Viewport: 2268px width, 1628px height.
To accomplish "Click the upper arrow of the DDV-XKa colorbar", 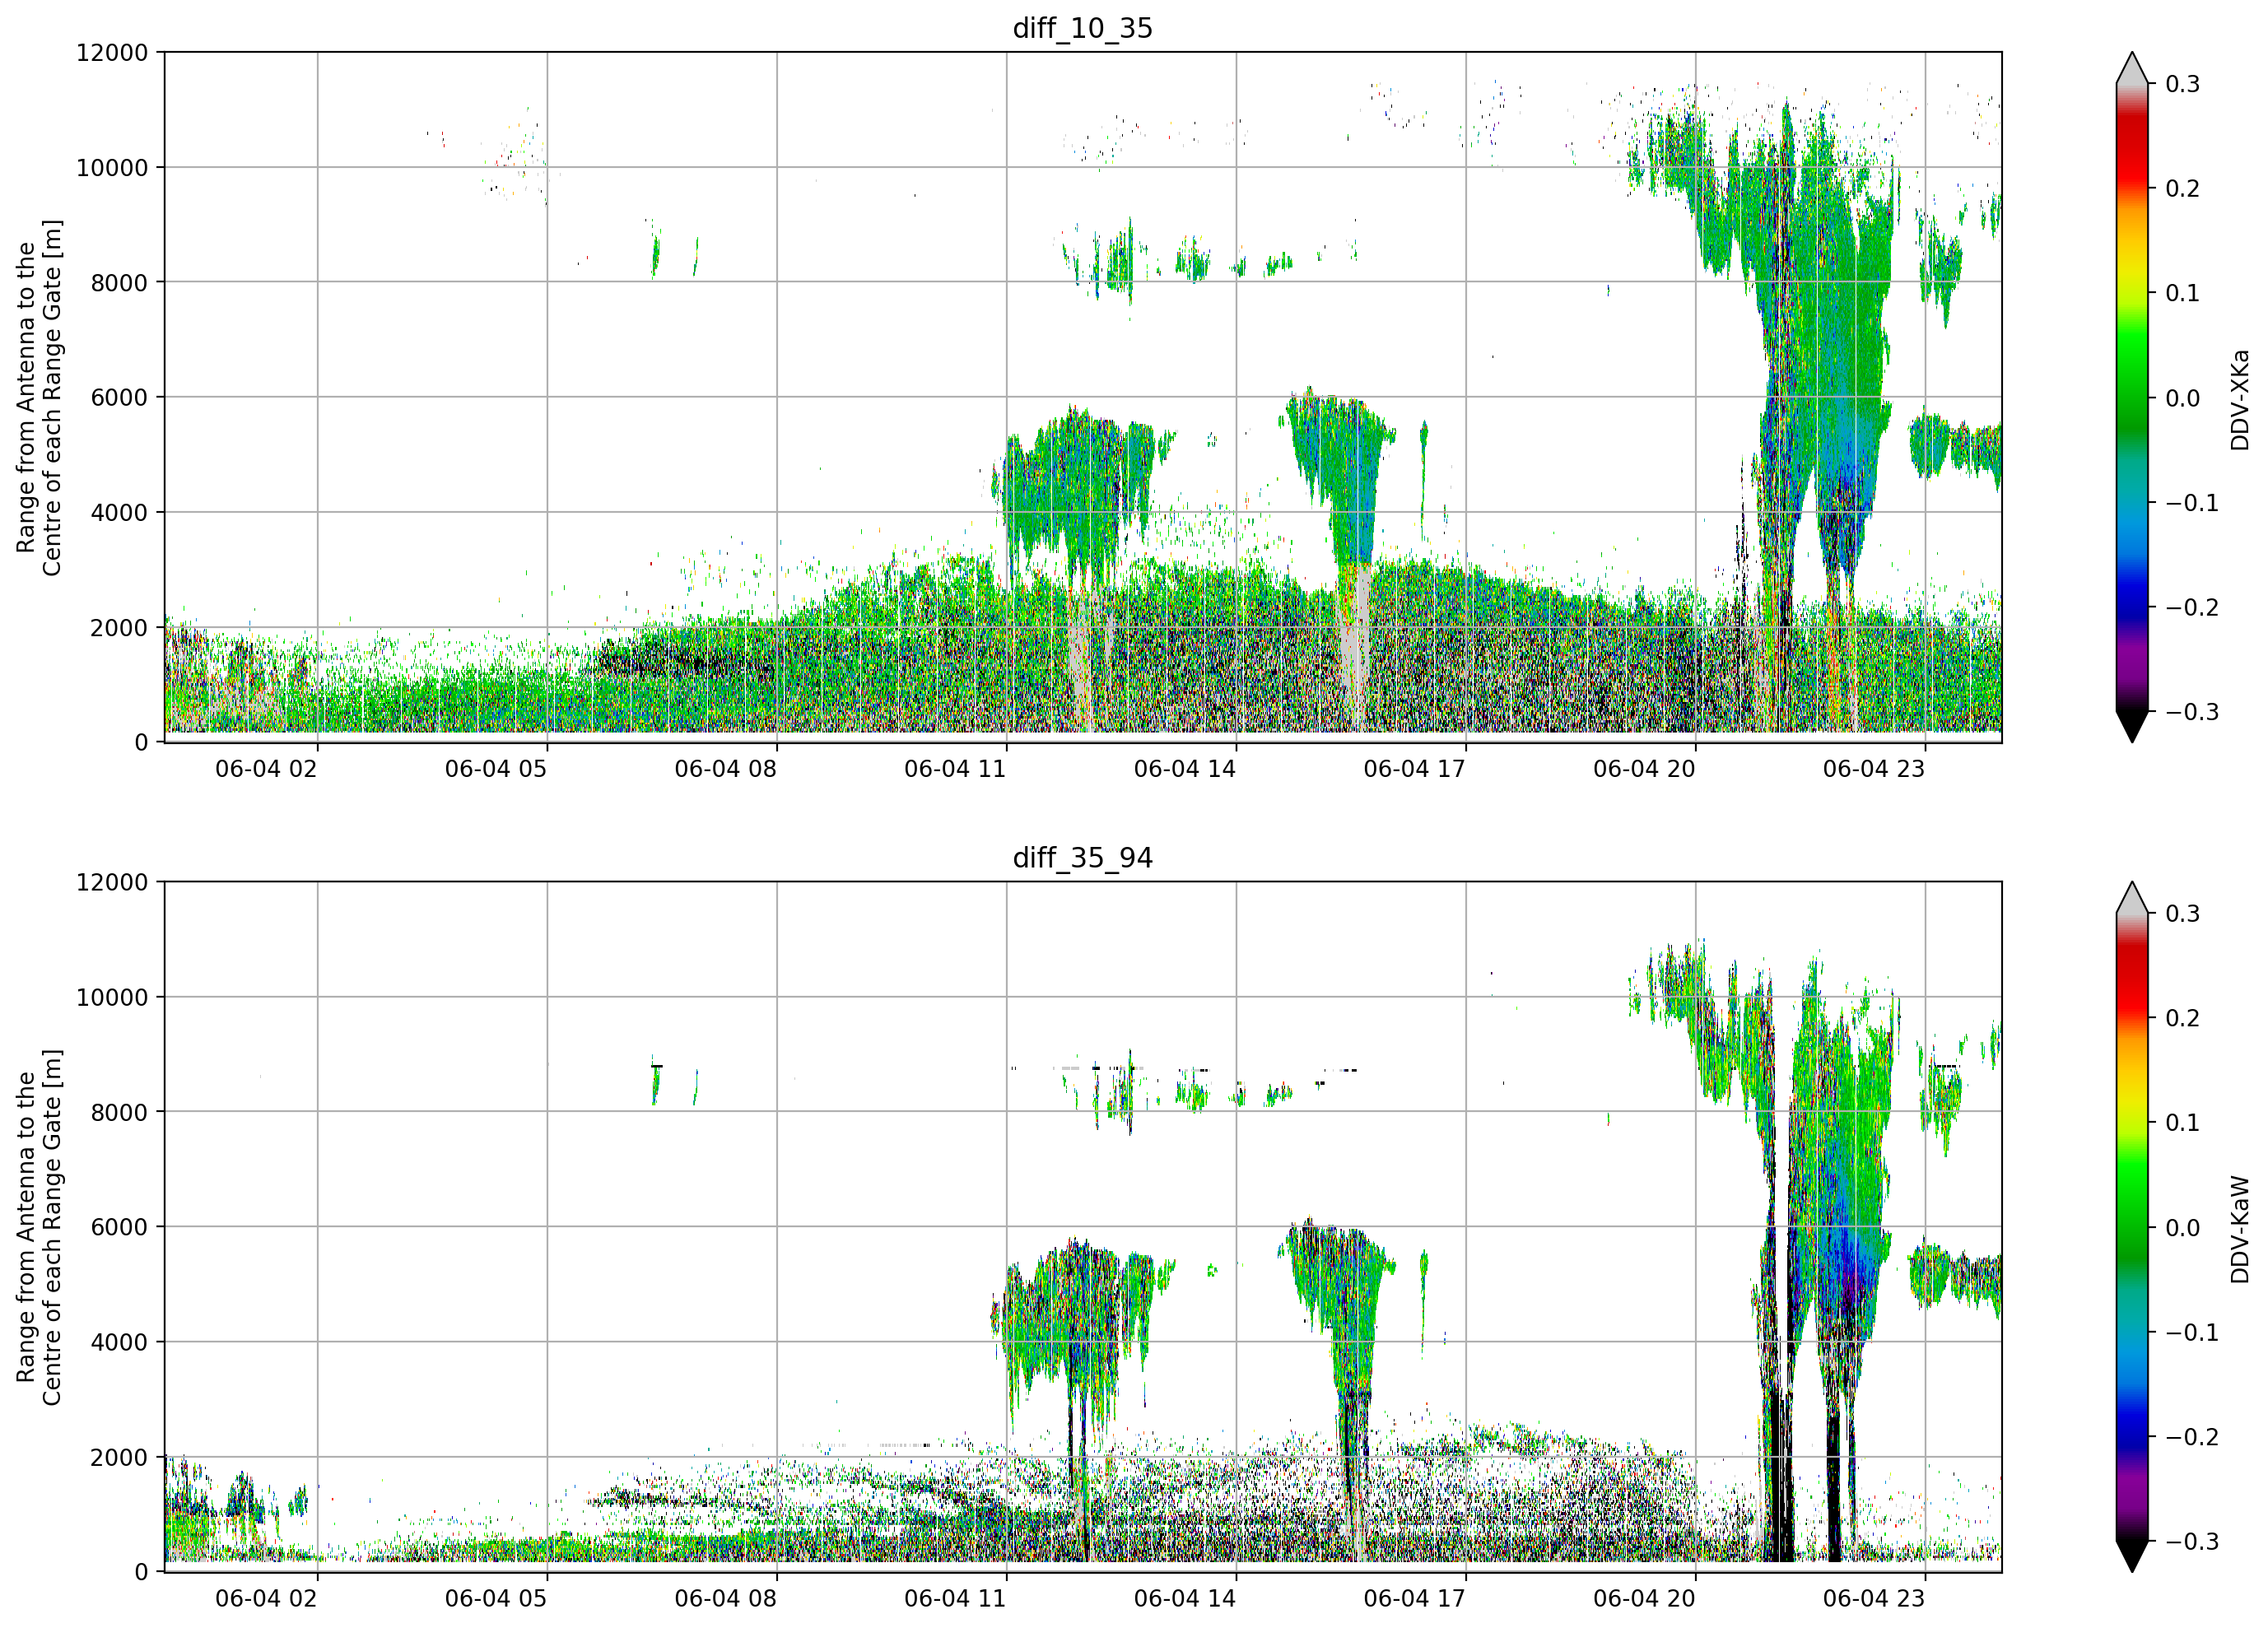I will point(2132,68).
